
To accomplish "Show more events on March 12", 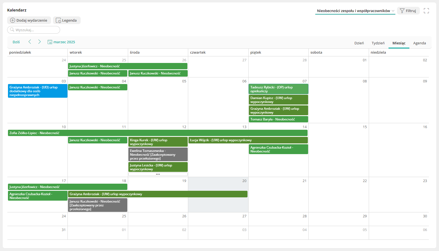I will (x=158, y=174).
